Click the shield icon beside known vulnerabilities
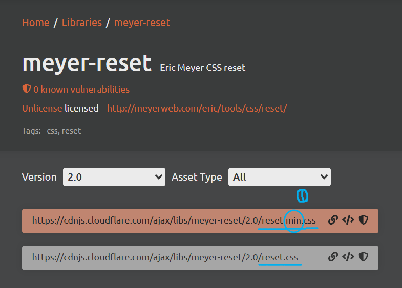402x288 pixels. point(27,89)
